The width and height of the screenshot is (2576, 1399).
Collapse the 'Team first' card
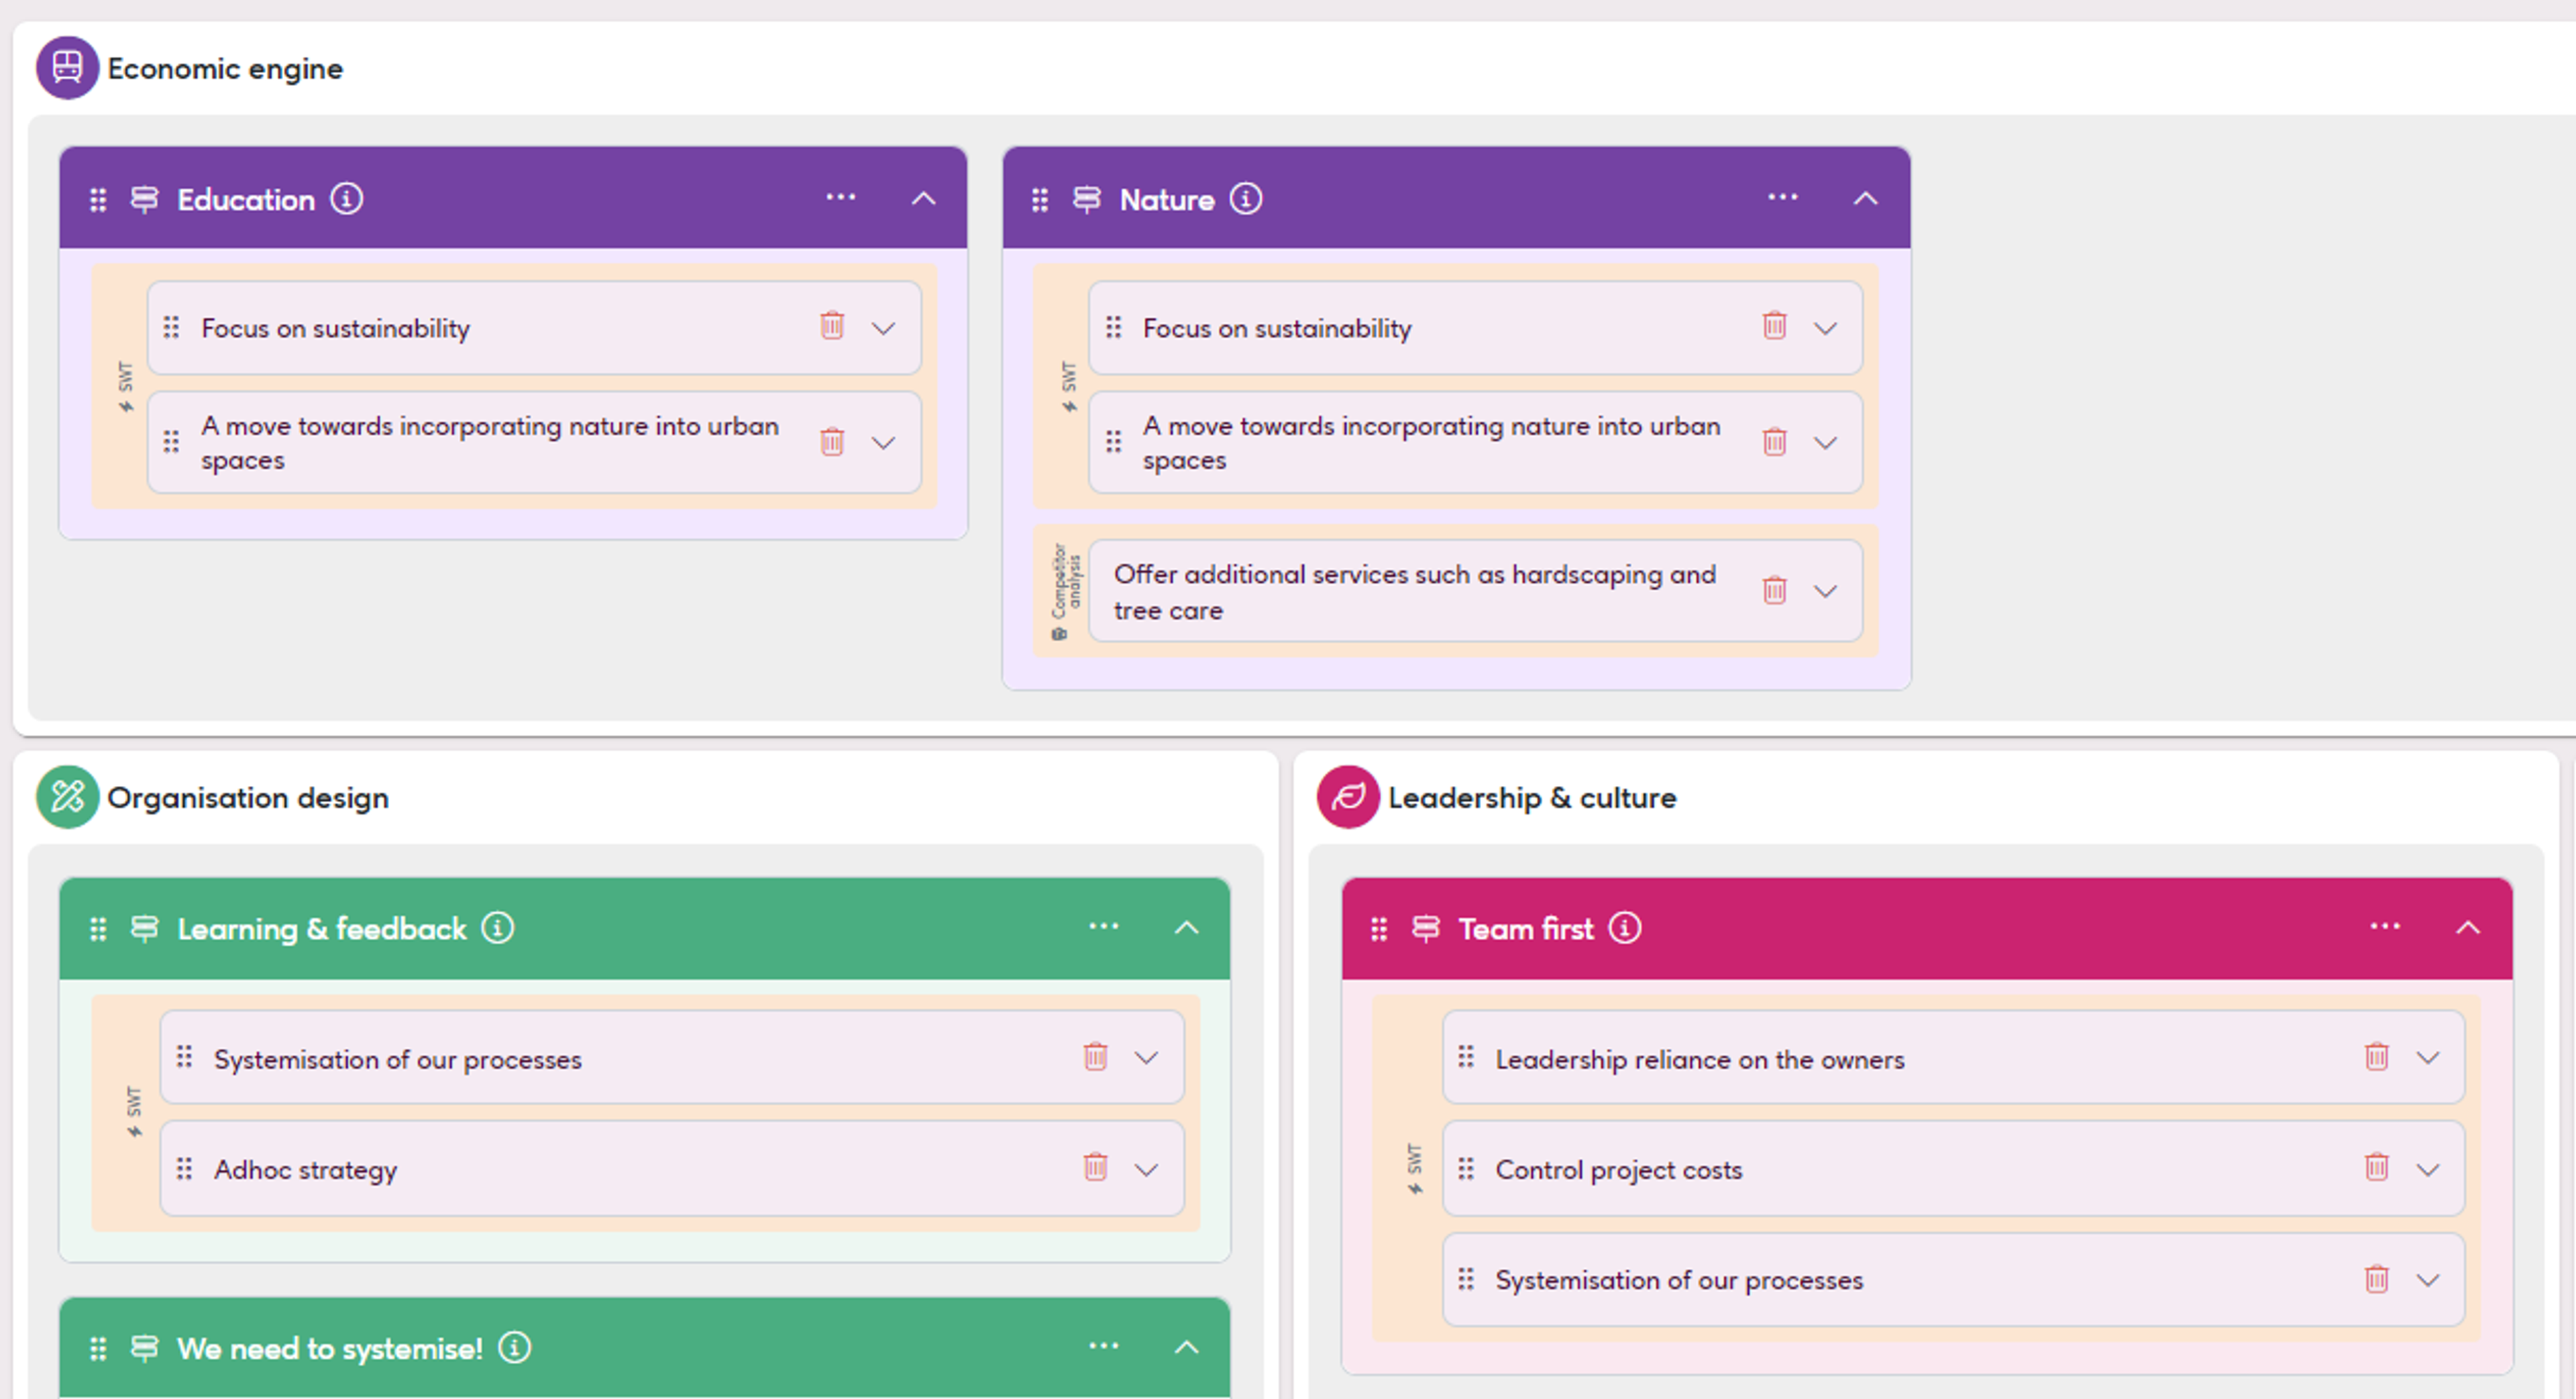tap(2468, 928)
